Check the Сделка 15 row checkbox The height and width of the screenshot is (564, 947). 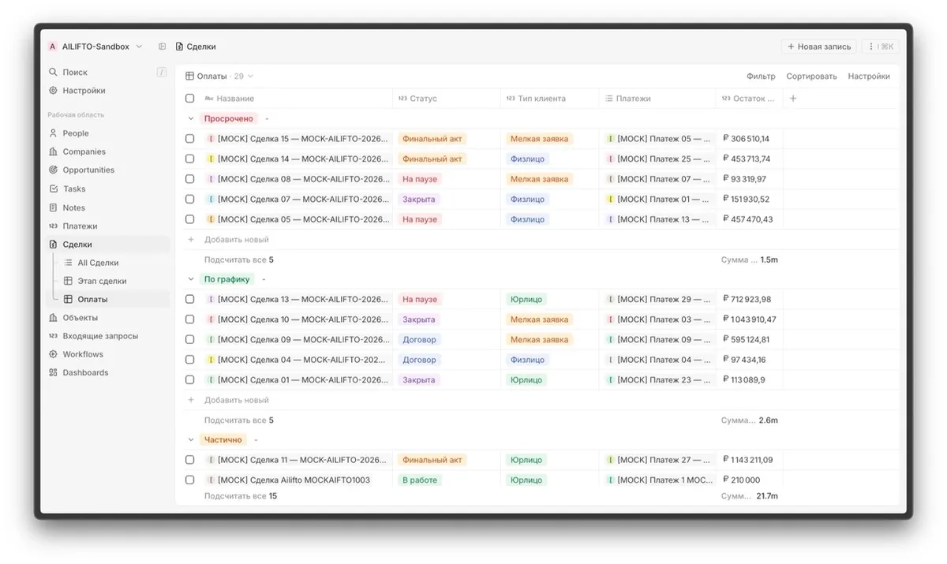(189, 139)
